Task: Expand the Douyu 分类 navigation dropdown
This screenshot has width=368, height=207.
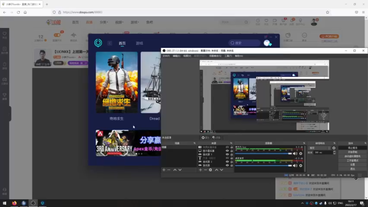Action: [x=104, y=22]
